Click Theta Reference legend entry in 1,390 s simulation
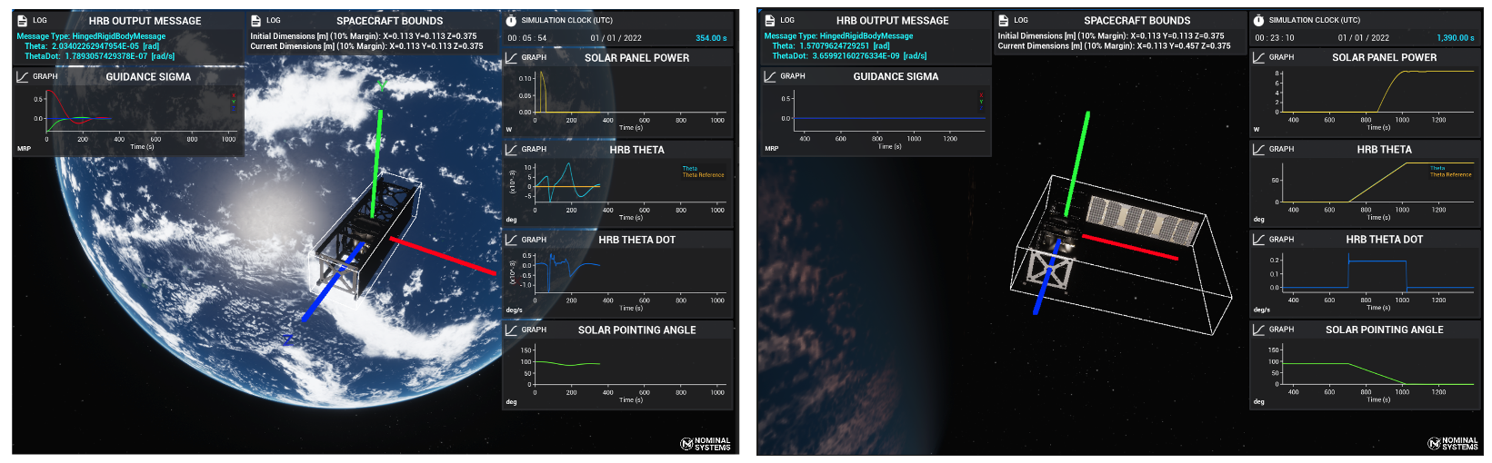1492x463 pixels. pyautogui.click(x=1451, y=175)
